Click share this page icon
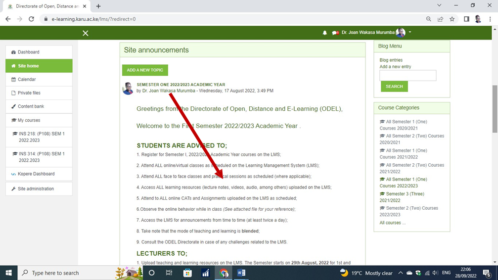Image resolution: width=498 pixels, height=280 pixels. [440, 19]
